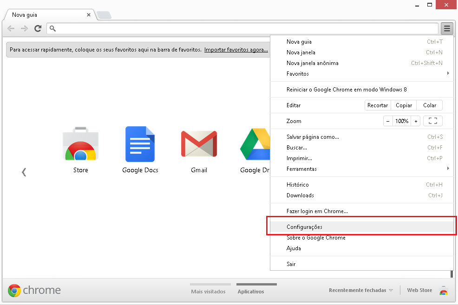Click the search magnifier icon in address bar
This screenshot has width=458, height=305.
52,28
